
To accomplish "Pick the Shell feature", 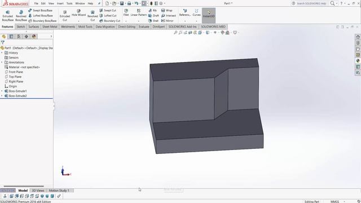I will (153, 21).
